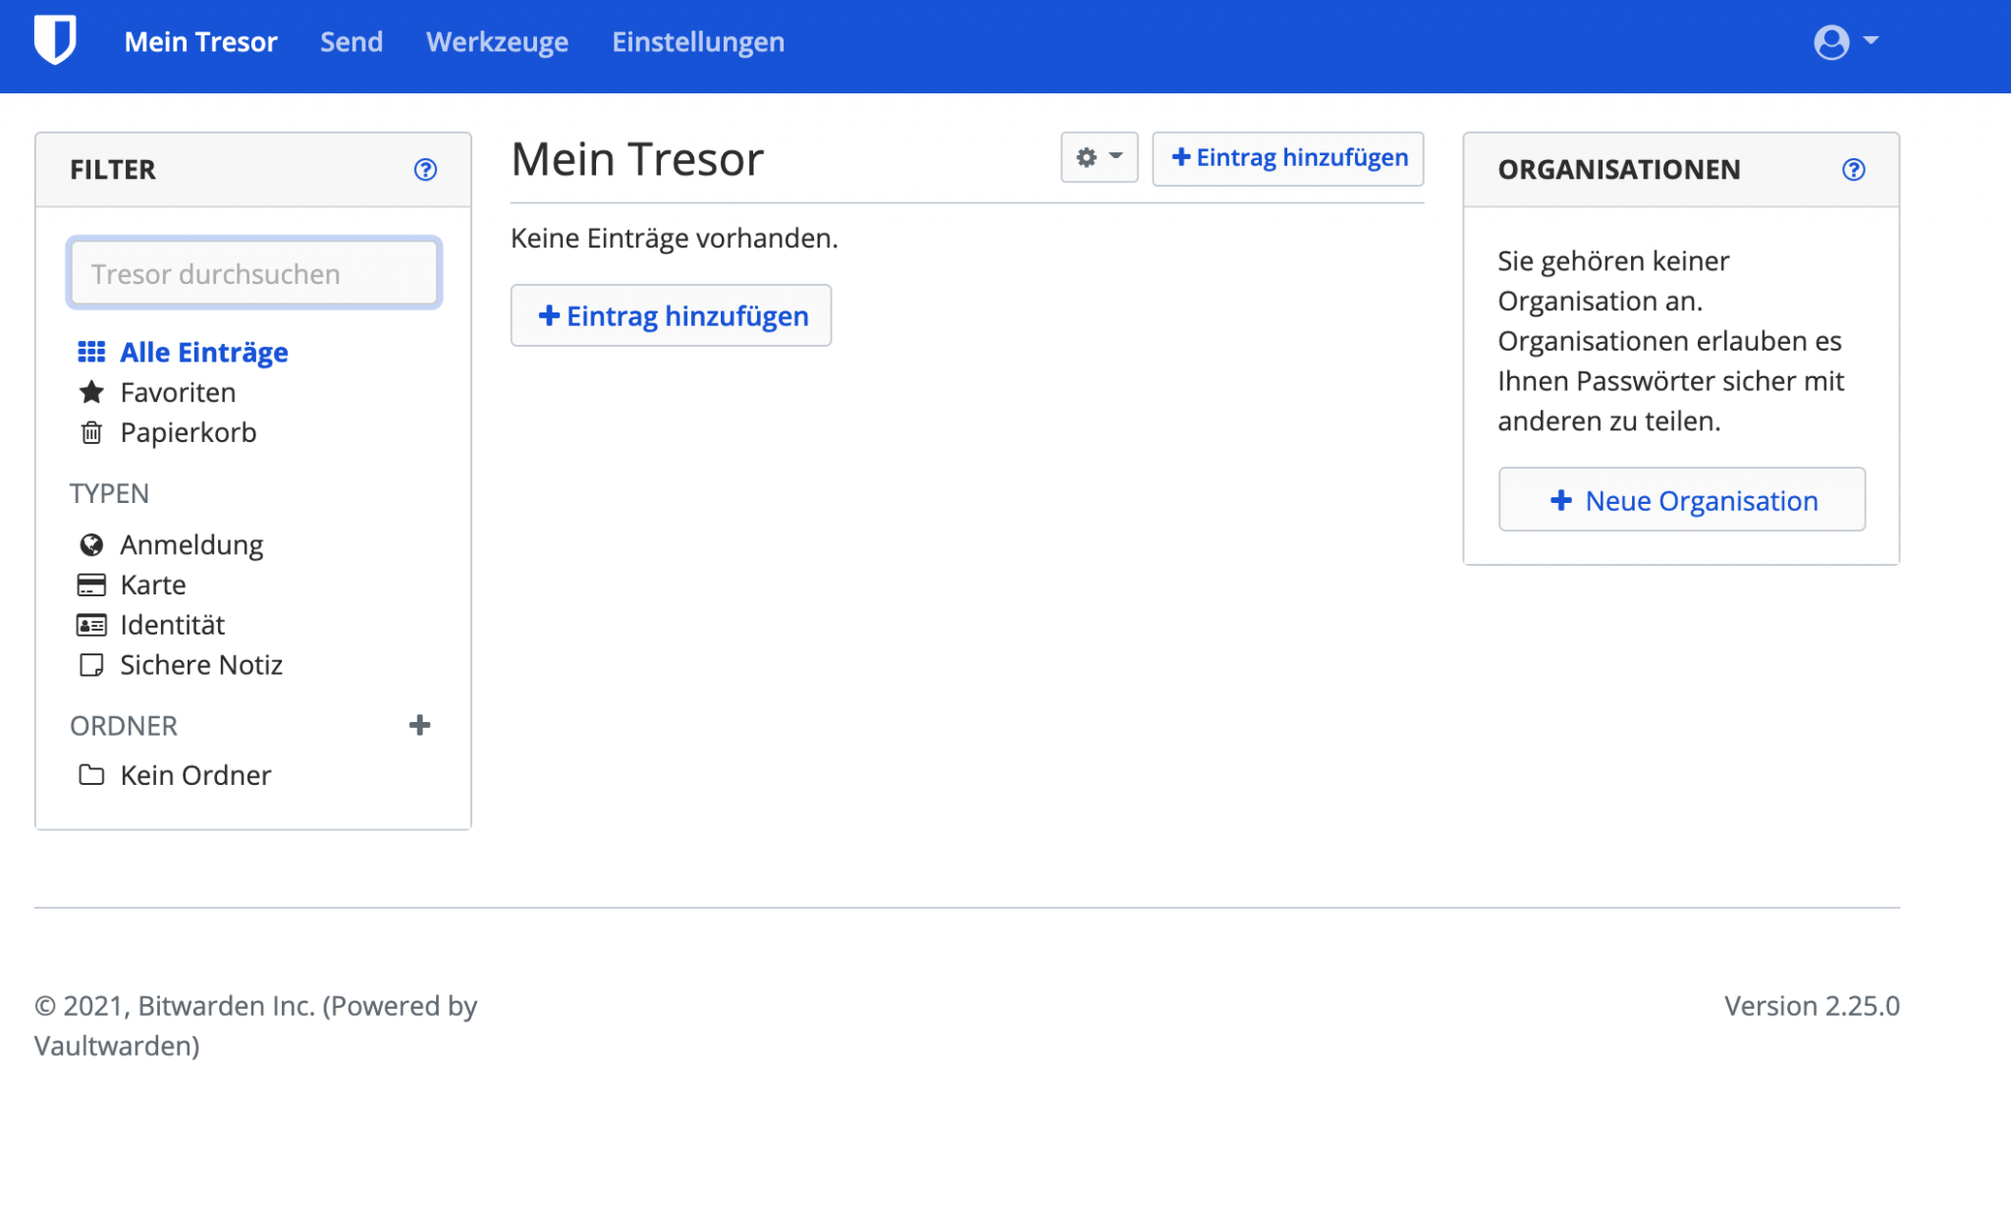Select the Identität filter
Image resolution: width=2011 pixels, height=1225 pixels.
[x=172, y=626]
